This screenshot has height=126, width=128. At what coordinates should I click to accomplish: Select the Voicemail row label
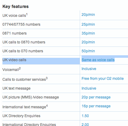(12, 69)
